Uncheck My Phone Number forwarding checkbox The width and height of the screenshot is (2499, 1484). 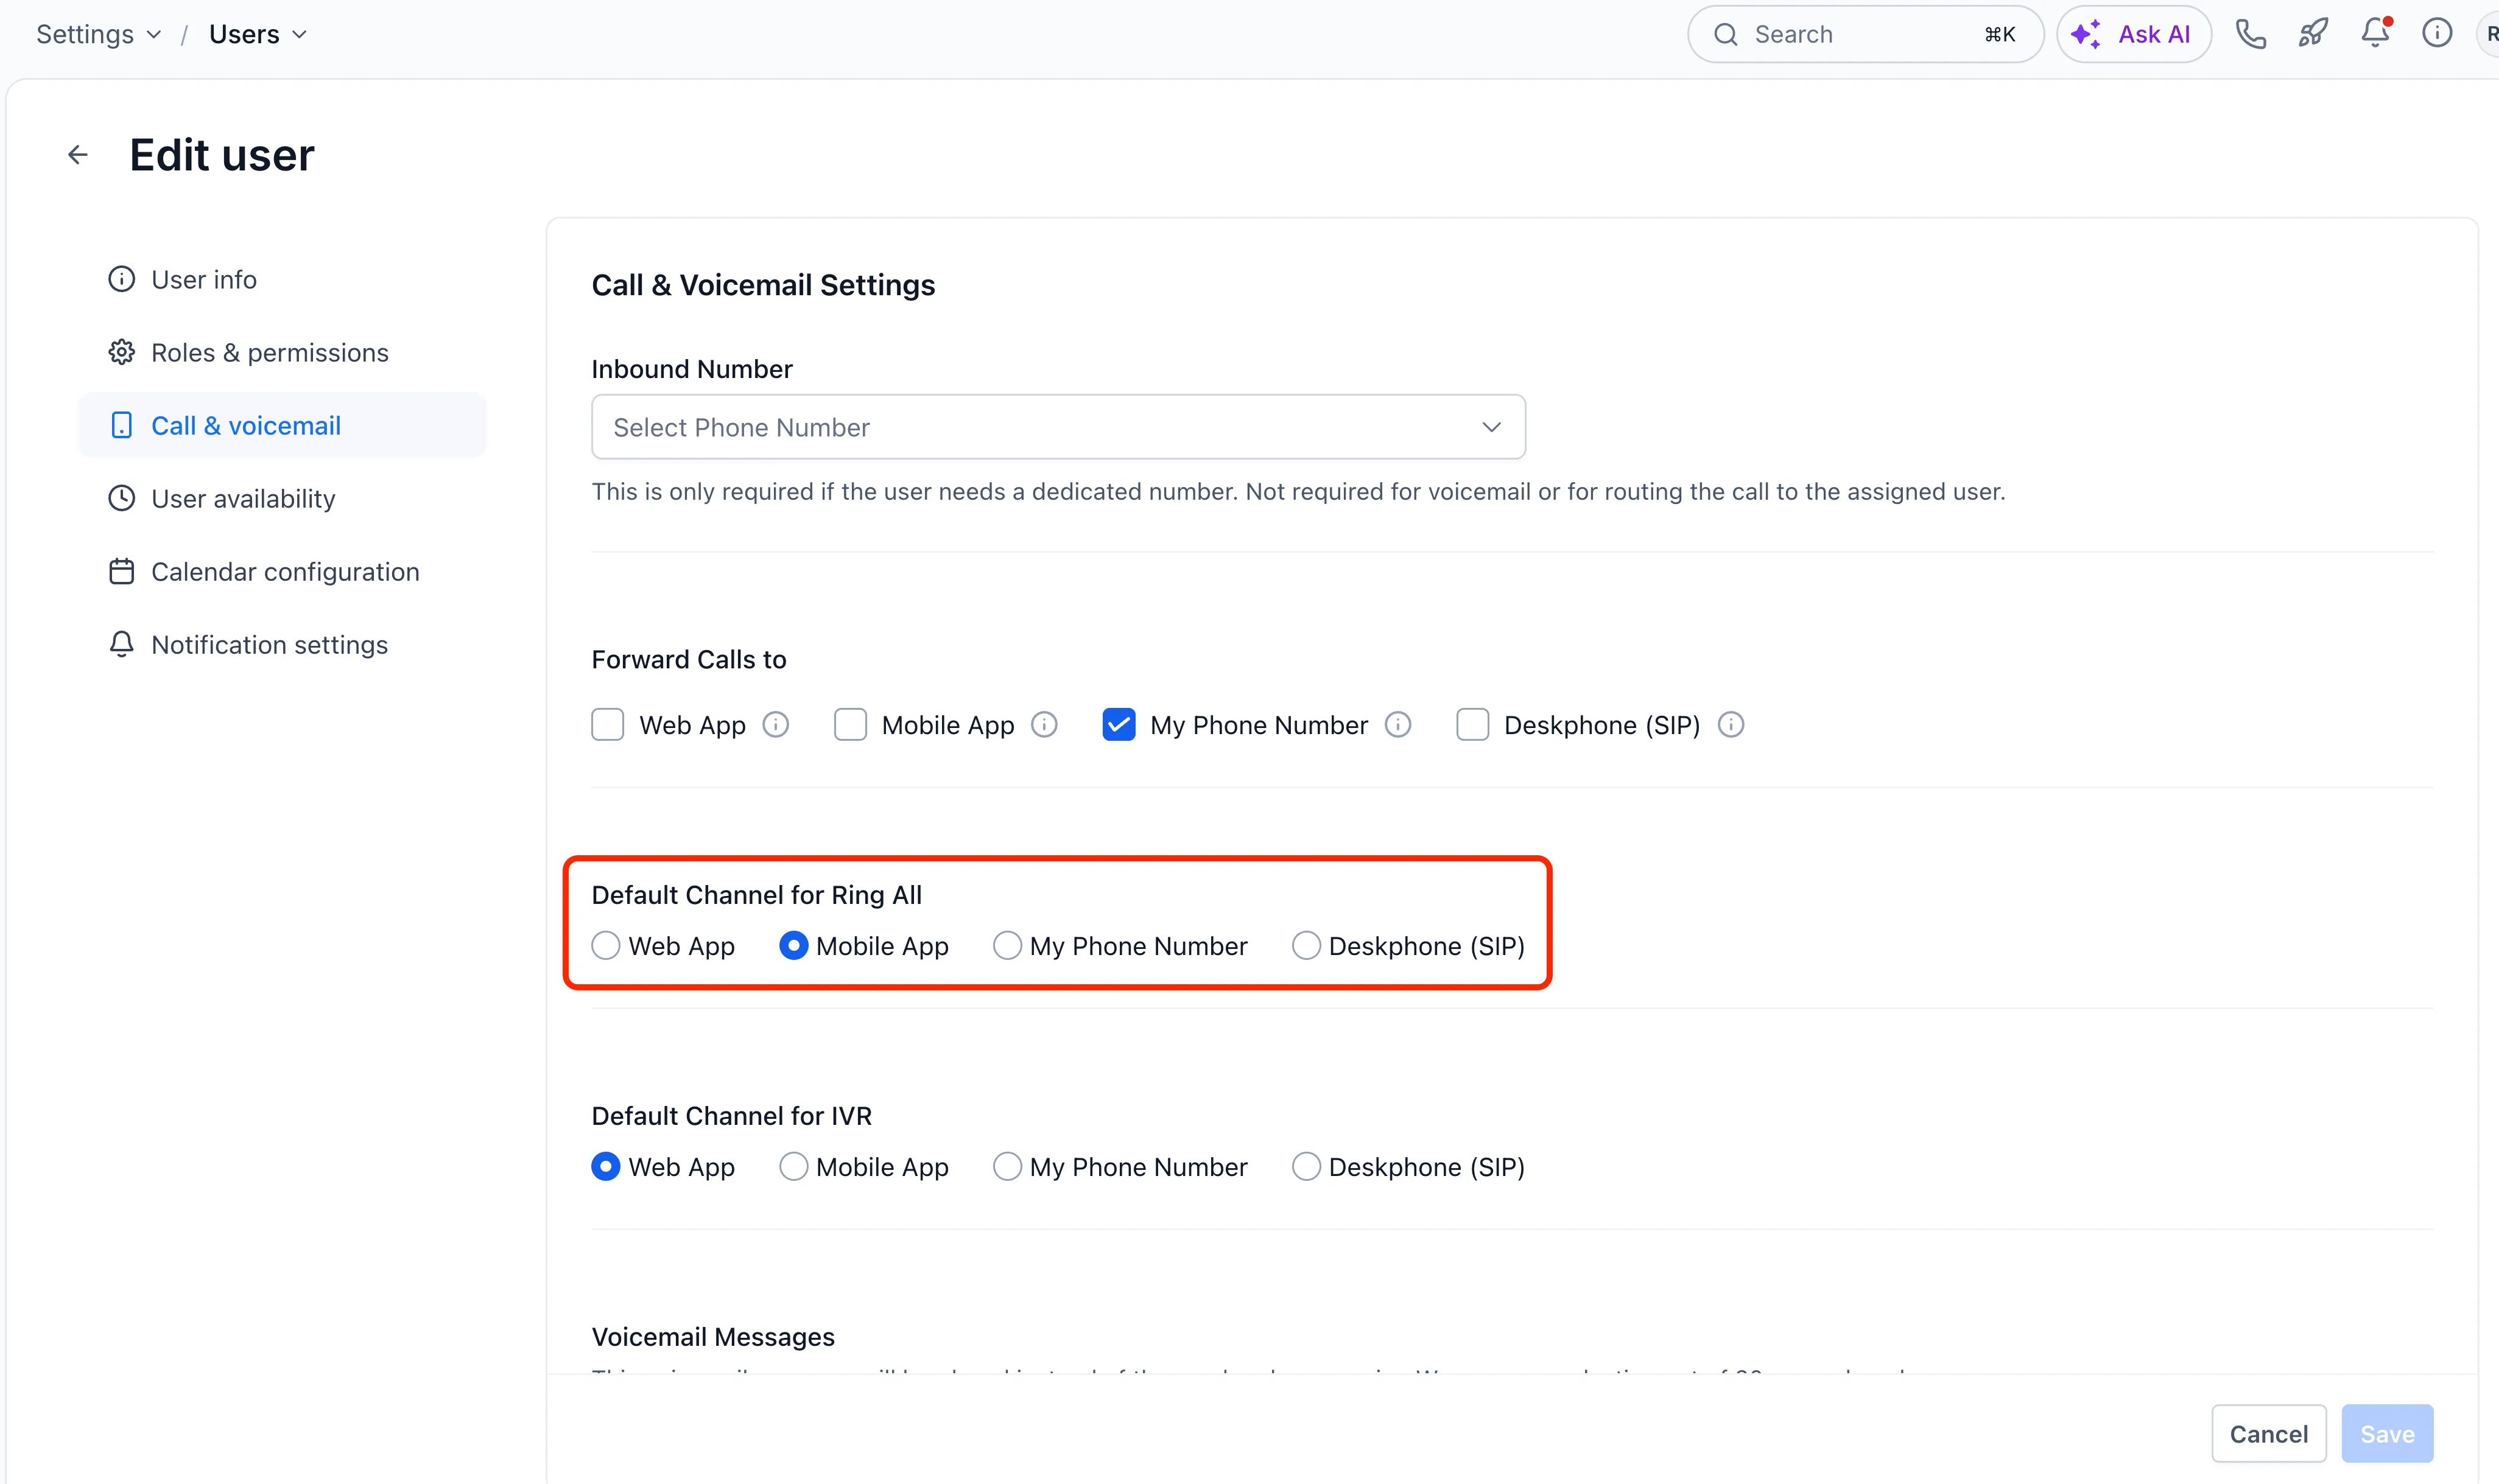(1119, 724)
